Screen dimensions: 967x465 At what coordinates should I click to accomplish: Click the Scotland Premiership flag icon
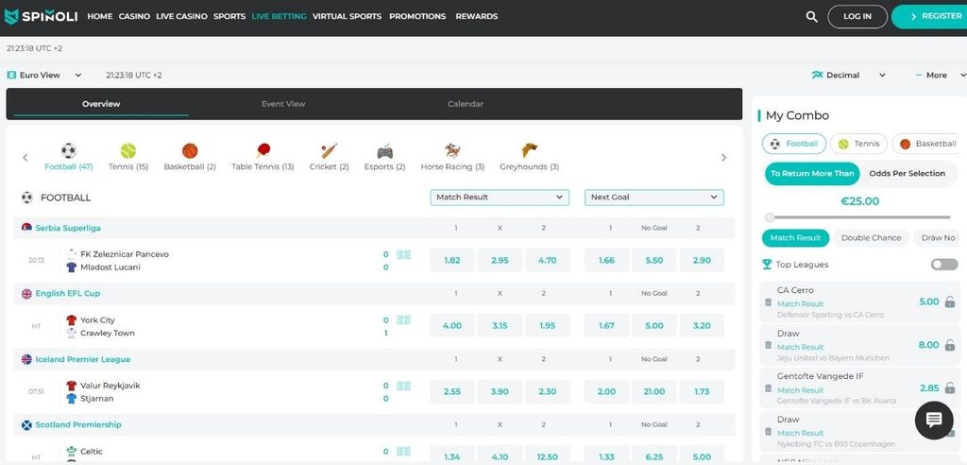click(x=26, y=425)
